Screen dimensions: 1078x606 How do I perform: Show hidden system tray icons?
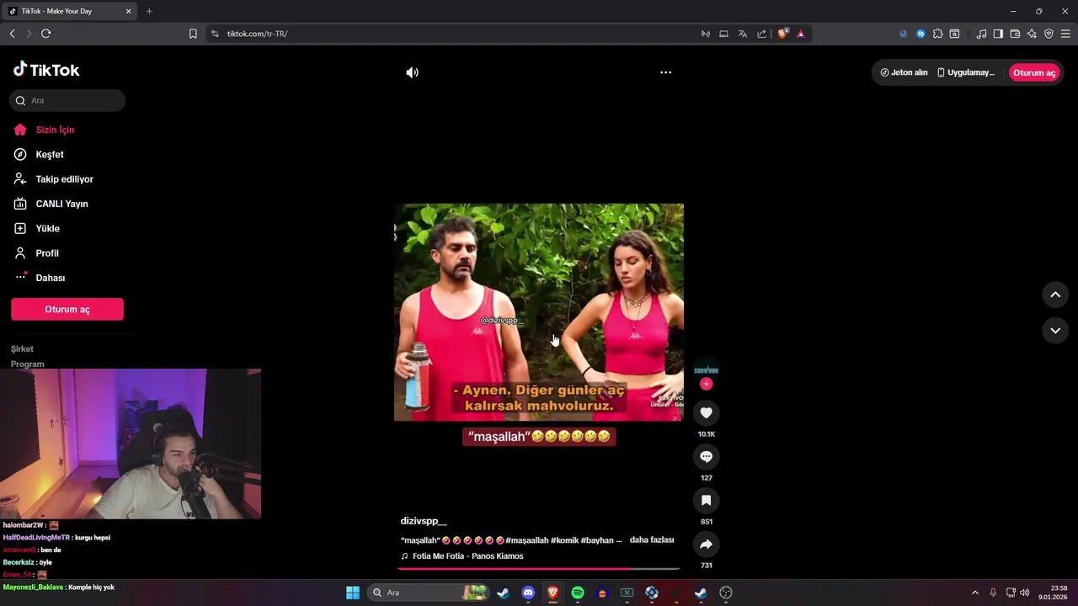coord(975,593)
